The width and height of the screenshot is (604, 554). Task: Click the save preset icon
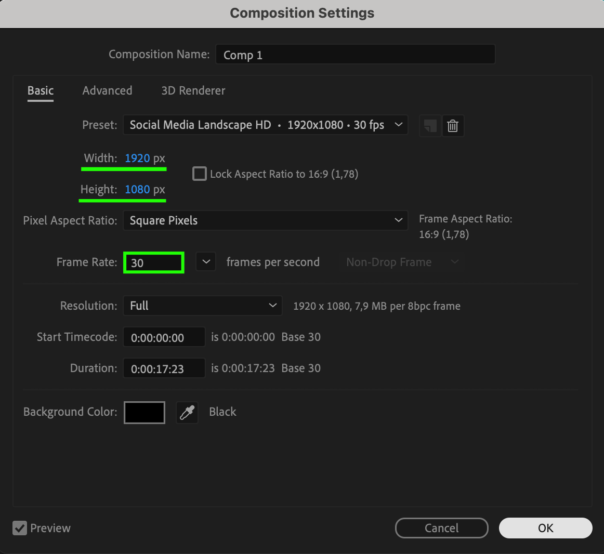[430, 126]
